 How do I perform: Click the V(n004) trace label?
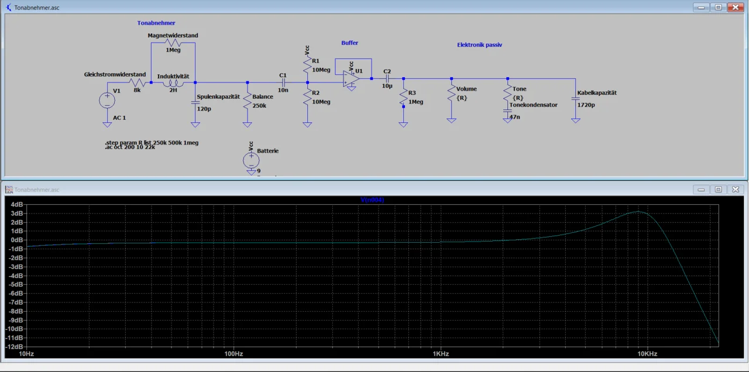tap(372, 200)
